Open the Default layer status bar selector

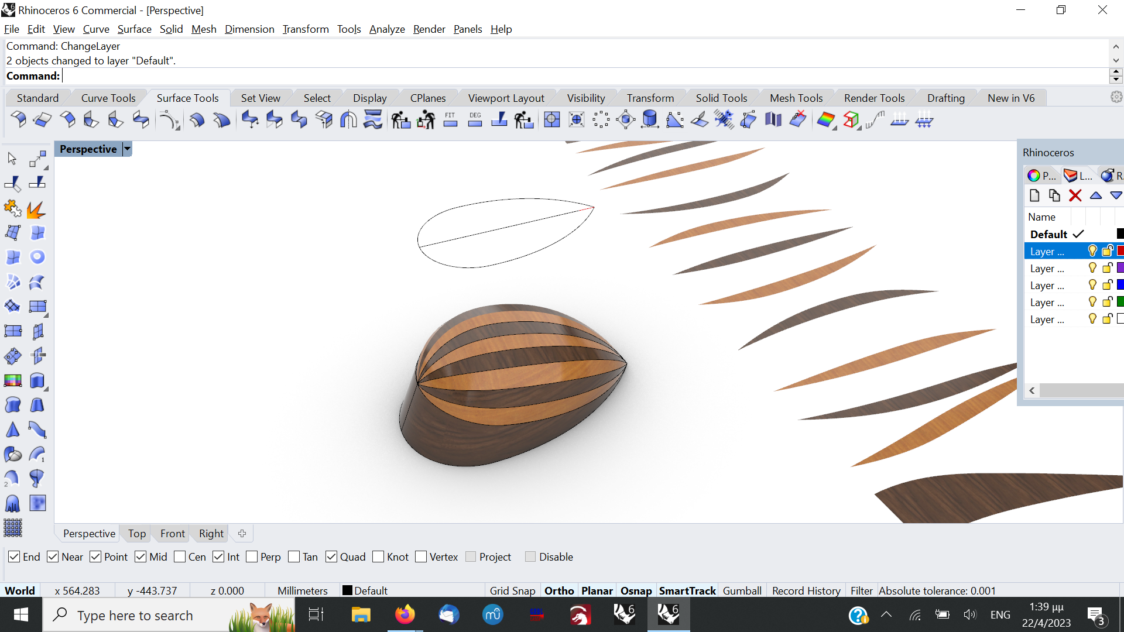tap(365, 590)
